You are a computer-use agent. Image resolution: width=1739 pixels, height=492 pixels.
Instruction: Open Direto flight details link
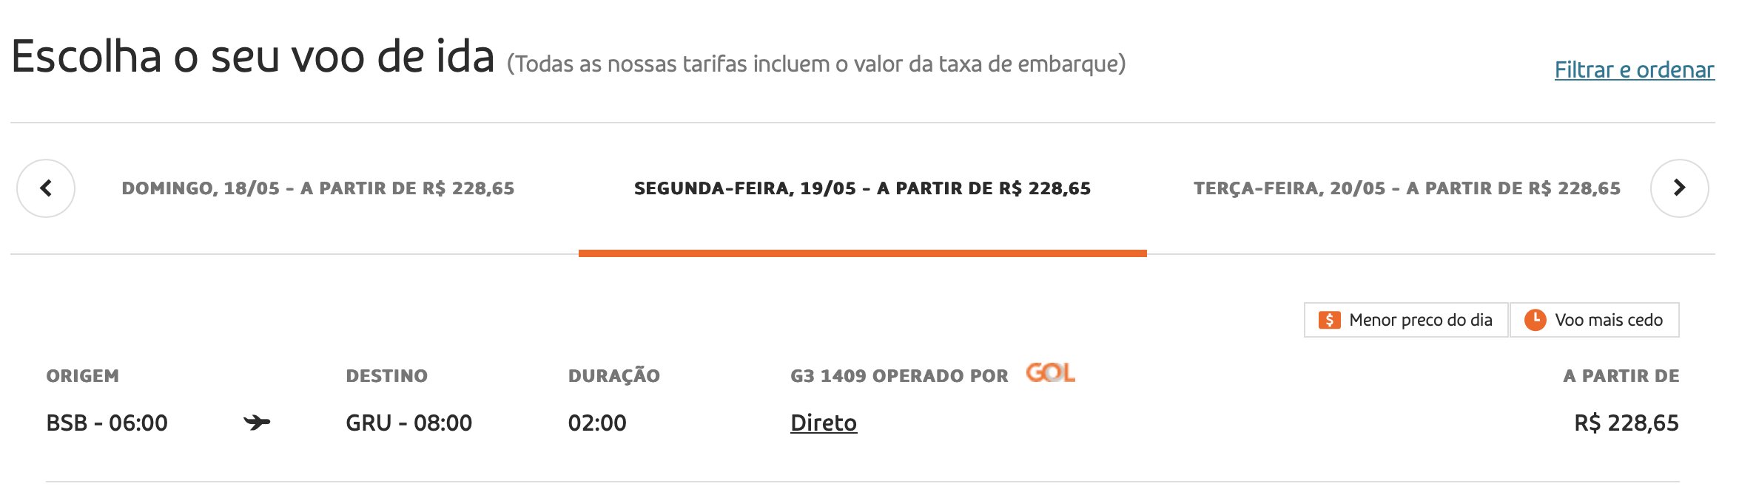tap(824, 423)
